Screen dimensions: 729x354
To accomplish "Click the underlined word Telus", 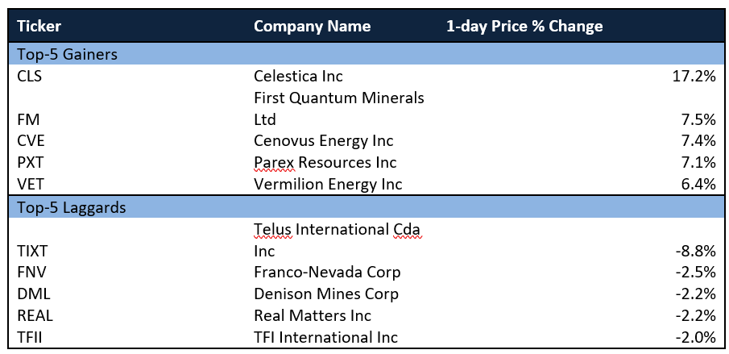I will [273, 229].
